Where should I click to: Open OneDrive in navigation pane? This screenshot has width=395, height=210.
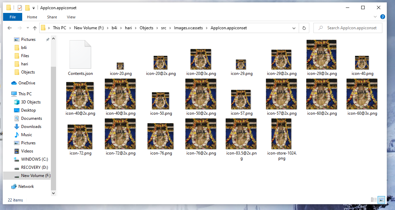point(27,83)
